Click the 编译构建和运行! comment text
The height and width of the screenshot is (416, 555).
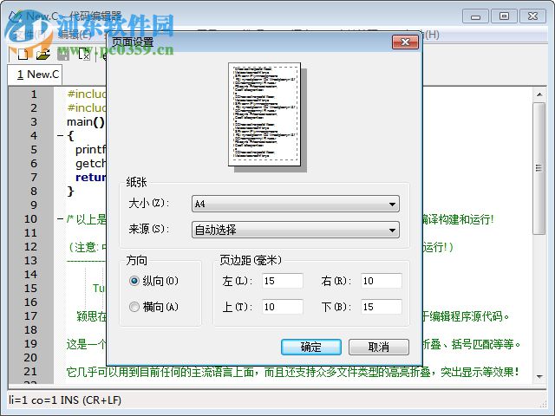click(458, 219)
